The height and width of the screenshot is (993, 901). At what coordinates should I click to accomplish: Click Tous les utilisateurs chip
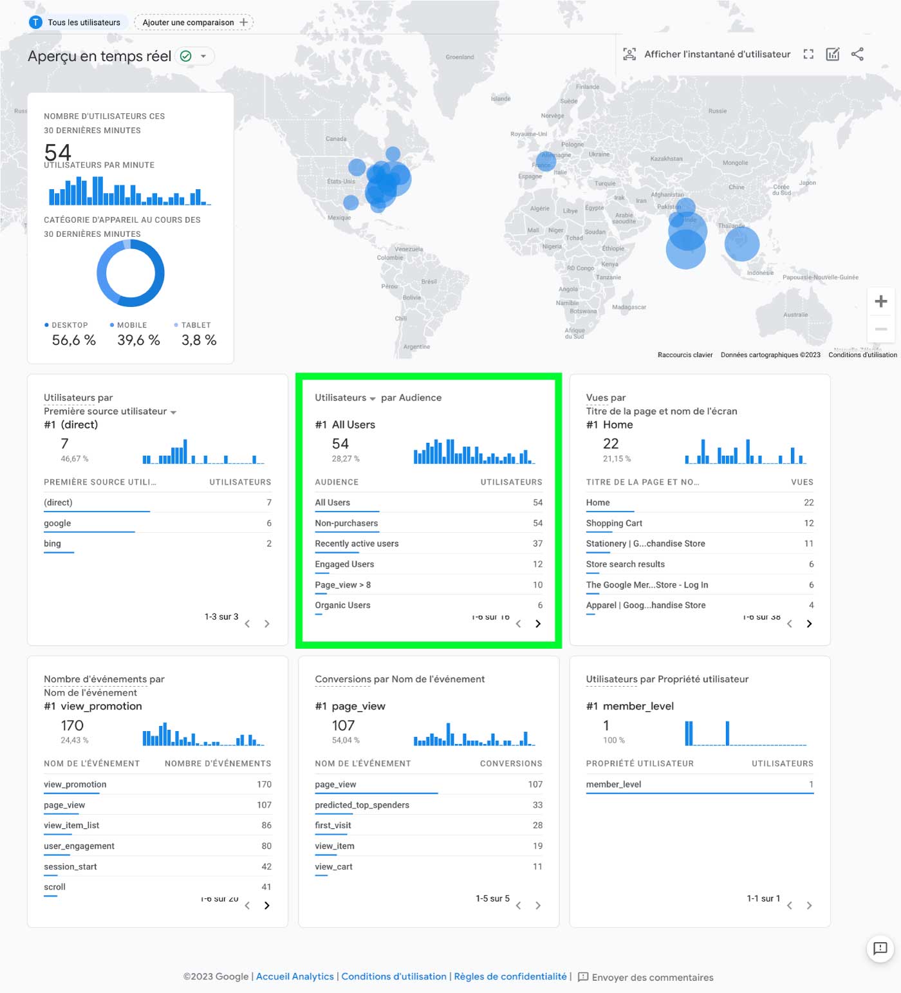click(77, 23)
